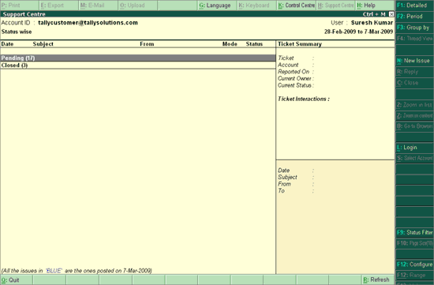The image size is (434, 285).
Task: Click date range 28-Feb-2009 to 7-Mar-2009
Action: (358, 32)
